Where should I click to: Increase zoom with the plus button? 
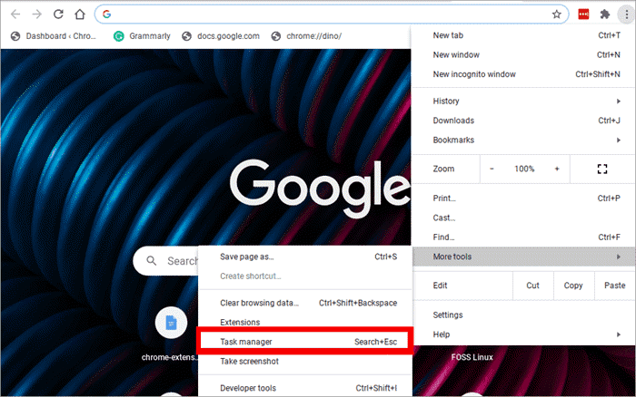pyautogui.click(x=557, y=169)
